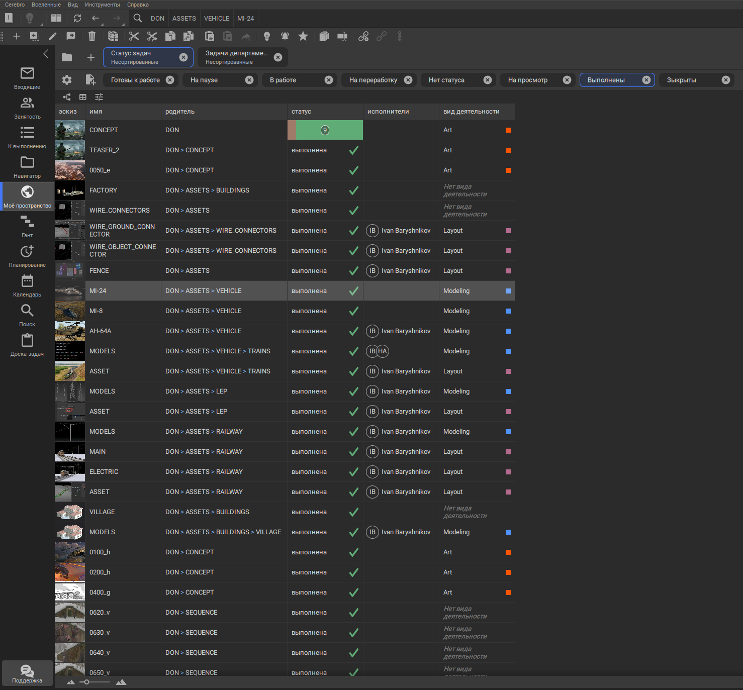743x690 pixels.
Task: Open the lightbulb dropdown in top toolbar
Action: [x=41, y=24]
